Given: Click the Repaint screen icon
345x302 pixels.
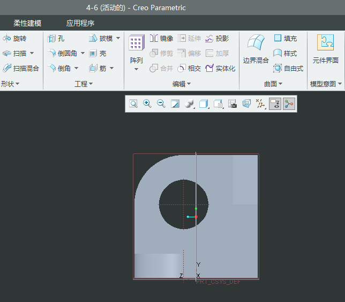Looking at the screenshot, I should [175, 104].
